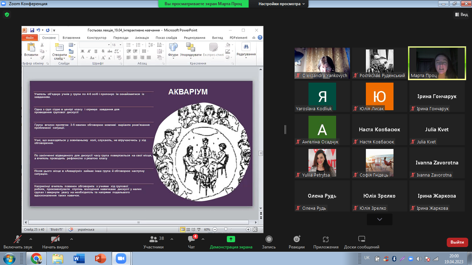Unmute microphone with Включить звук
Viewport: 472px width, 265px height.
(18, 239)
